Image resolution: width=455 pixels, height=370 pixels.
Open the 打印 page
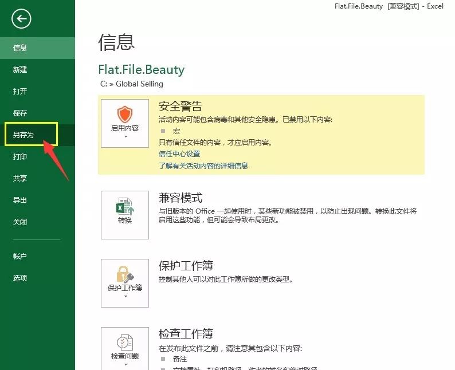37,156
